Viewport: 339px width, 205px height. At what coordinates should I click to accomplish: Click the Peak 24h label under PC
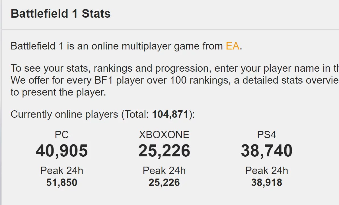pyautogui.click(x=62, y=171)
